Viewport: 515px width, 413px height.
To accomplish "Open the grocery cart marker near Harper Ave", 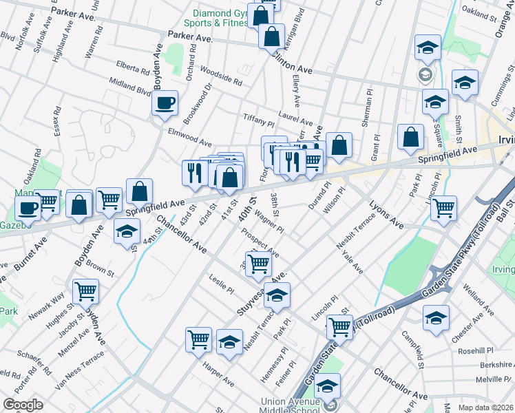I will point(198,339).
